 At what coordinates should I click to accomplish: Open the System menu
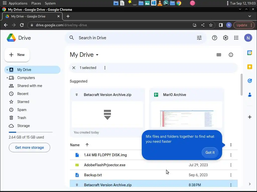pyautogui.click(x=50, y=3)
